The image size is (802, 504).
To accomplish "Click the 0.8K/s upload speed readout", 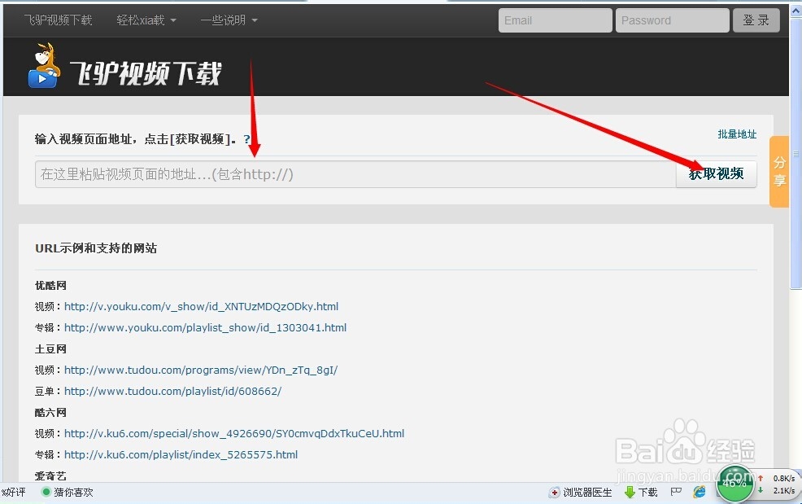I will [x=783, y=478].
